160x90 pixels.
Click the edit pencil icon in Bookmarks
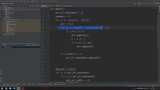(x=30, y=45)
